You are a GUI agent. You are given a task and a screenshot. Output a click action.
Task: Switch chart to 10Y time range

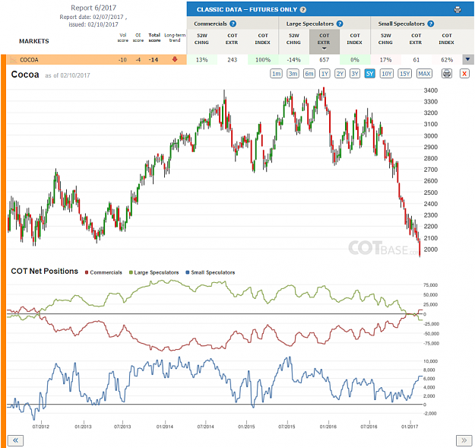point(387,74)
